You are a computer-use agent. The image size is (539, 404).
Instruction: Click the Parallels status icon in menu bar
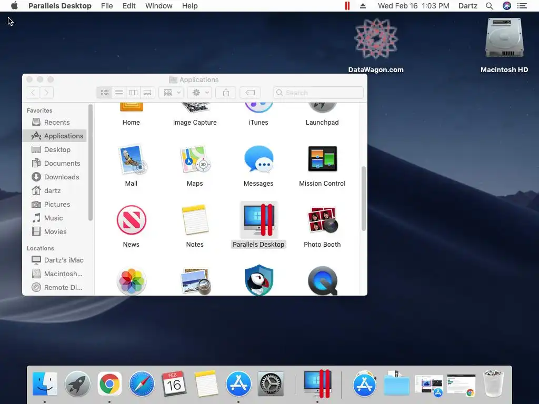347,6
